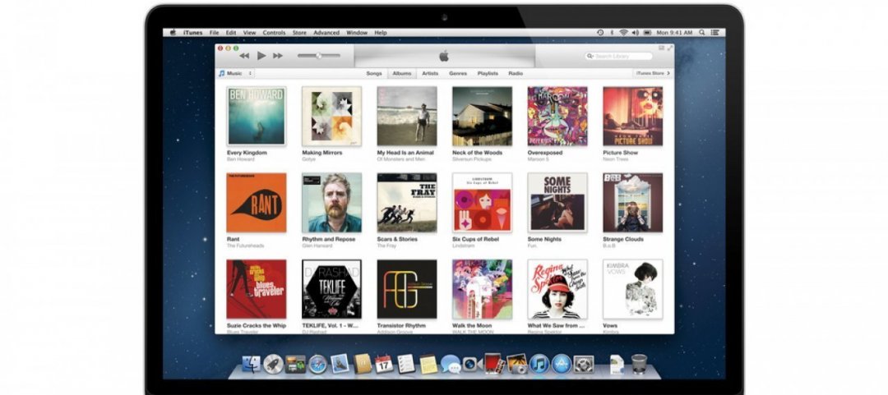Image resolution: width=888 pixels, height=395 pixels.
Task: Select Transistor Rhythm album cover
Action: pos(407,289)
